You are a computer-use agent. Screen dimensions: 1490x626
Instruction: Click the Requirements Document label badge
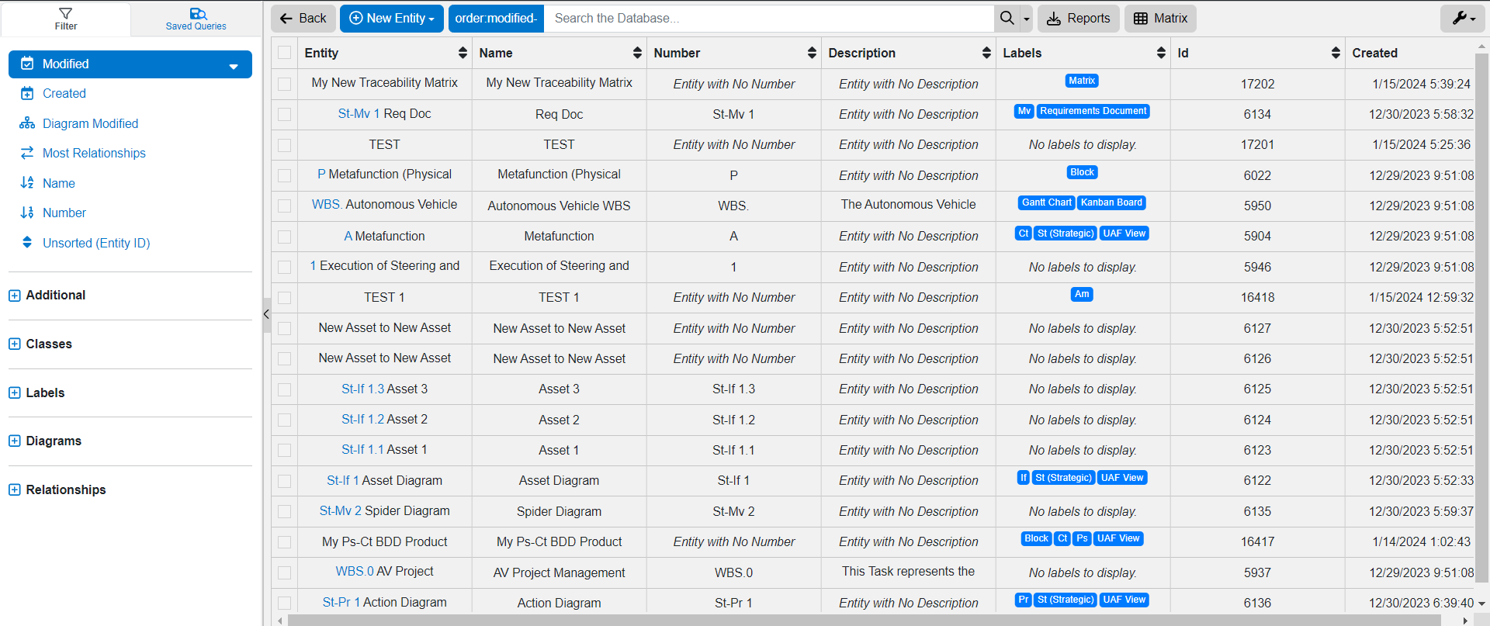(1093, 111)
